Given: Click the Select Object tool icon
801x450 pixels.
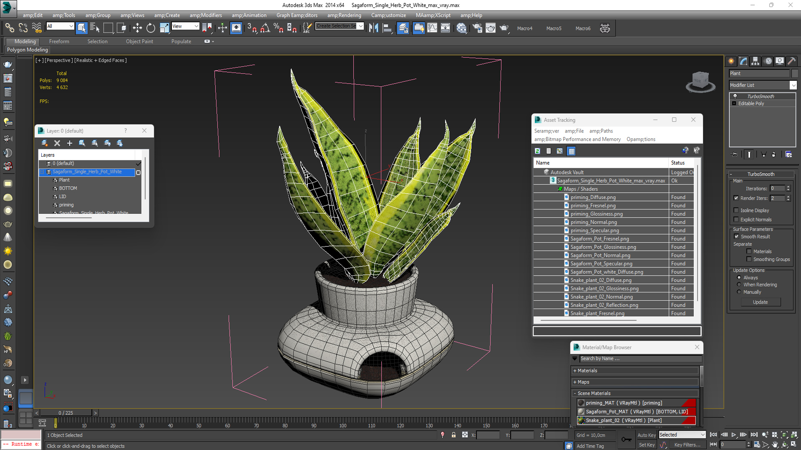Looking at the screenshot, I should point(81,28).
